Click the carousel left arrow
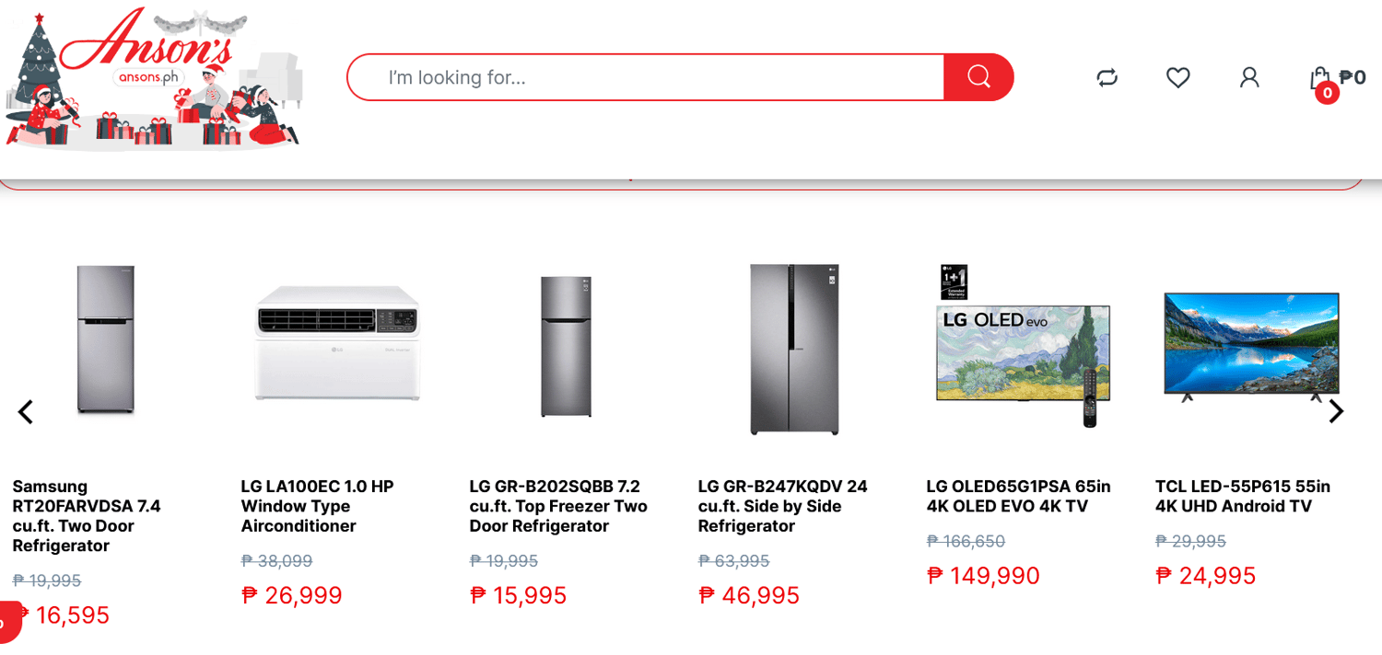 pyautogui.click(x=25, y=411)
